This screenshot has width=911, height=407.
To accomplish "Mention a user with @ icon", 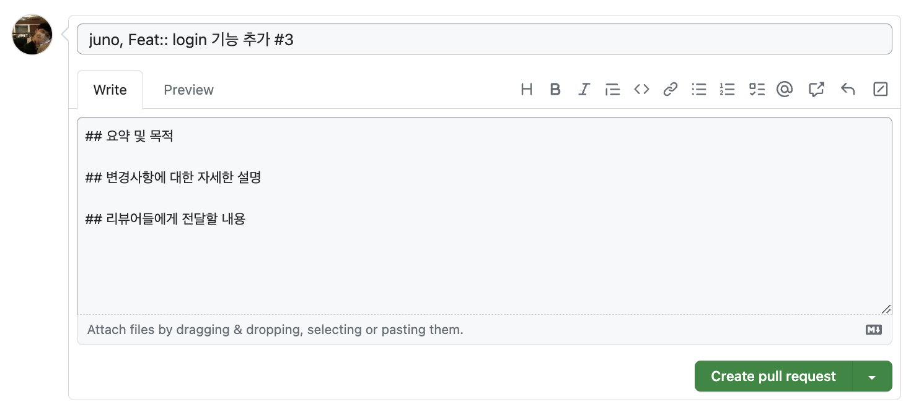I will [x=785, y=90].
